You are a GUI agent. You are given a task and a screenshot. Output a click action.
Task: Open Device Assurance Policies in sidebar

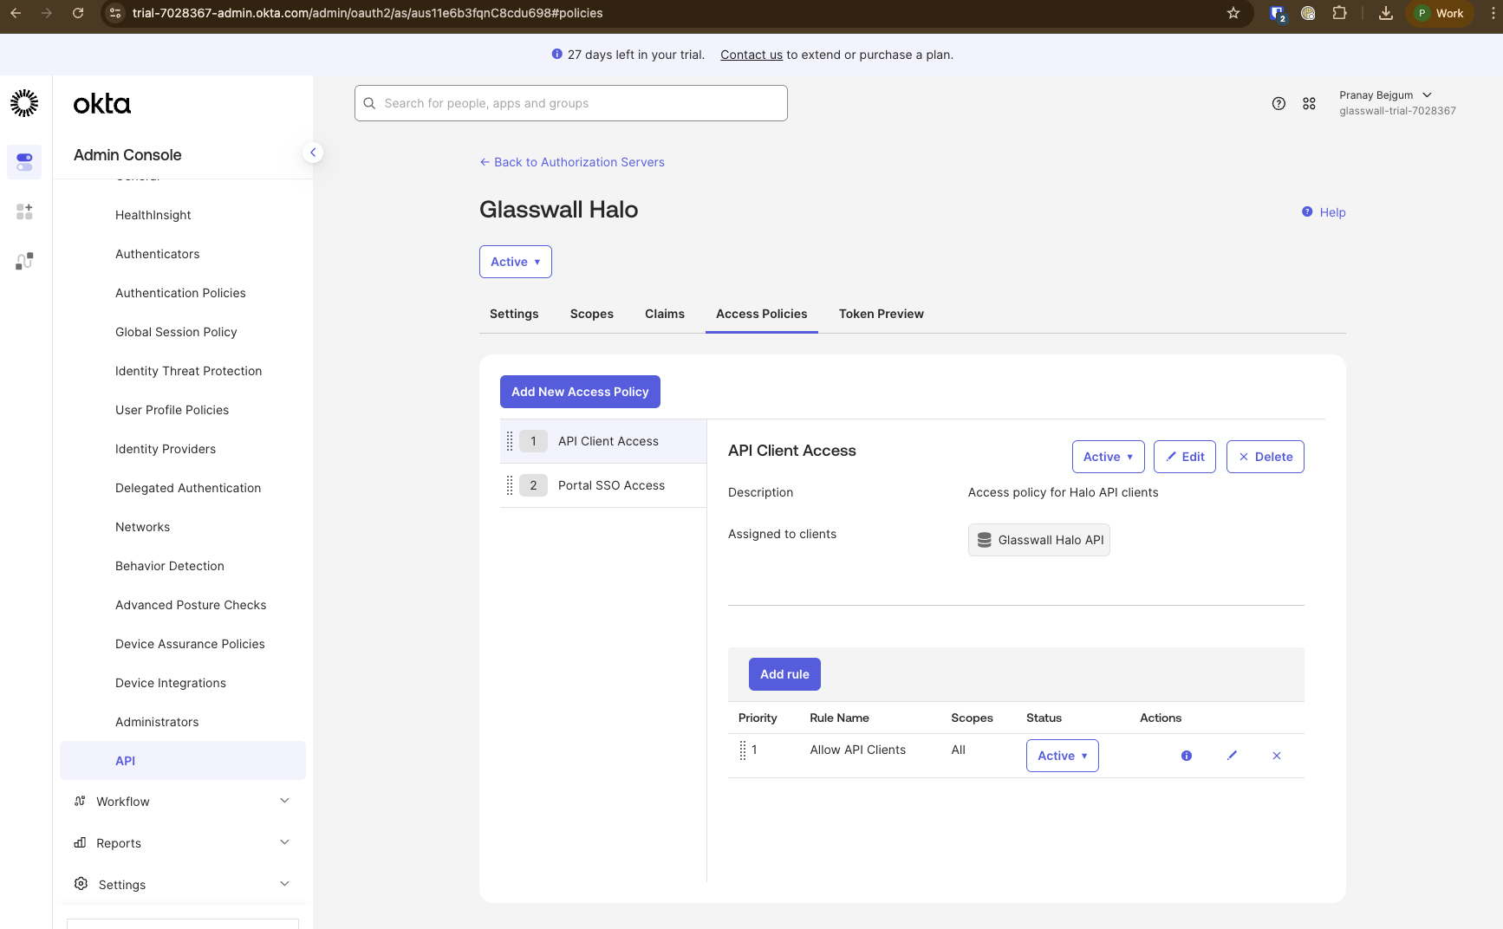point(190,644)
